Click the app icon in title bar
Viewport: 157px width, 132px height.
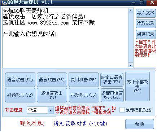pyautogui.click(x=5, y=3)
